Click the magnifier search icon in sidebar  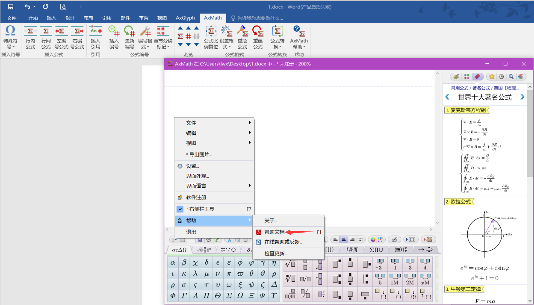click(511, 77)
